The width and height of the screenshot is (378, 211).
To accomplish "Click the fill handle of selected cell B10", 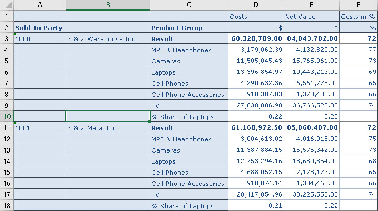I will pyautogui.click(x=150, y=122).
